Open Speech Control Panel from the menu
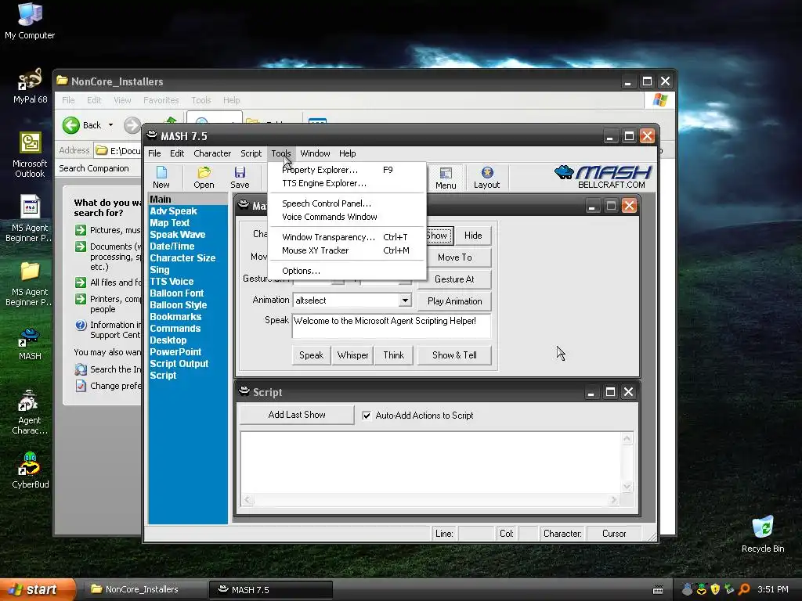802x601 pixels. (347, 203)
